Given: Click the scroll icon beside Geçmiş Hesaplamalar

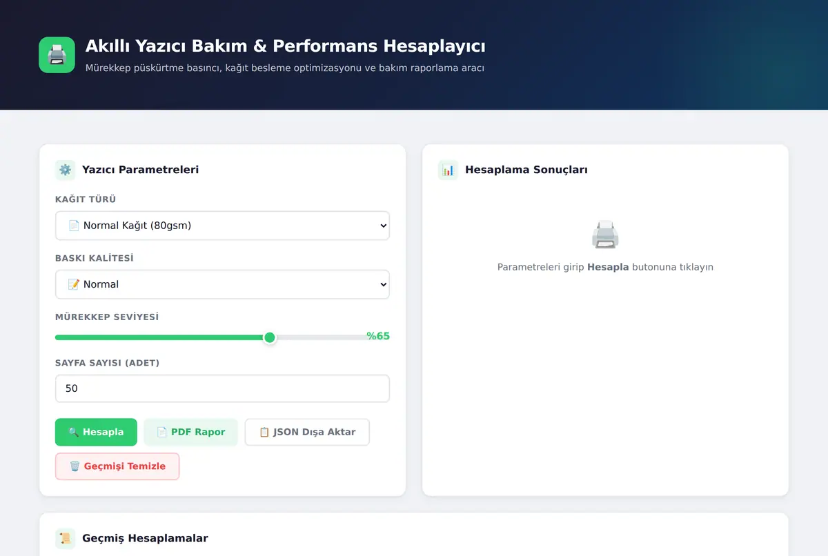Looking at the screenshot, I should coord(66,538).
